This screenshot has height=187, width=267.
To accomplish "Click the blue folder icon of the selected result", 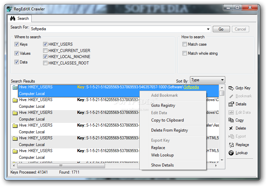I will coord(15,88).
